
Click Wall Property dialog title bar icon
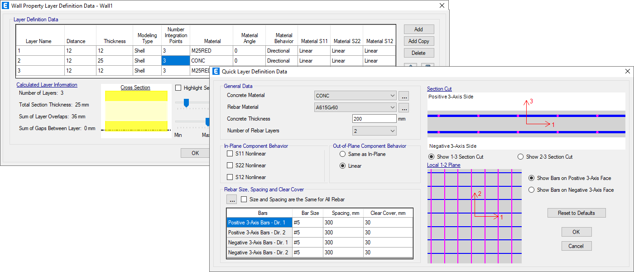[6, 5]
